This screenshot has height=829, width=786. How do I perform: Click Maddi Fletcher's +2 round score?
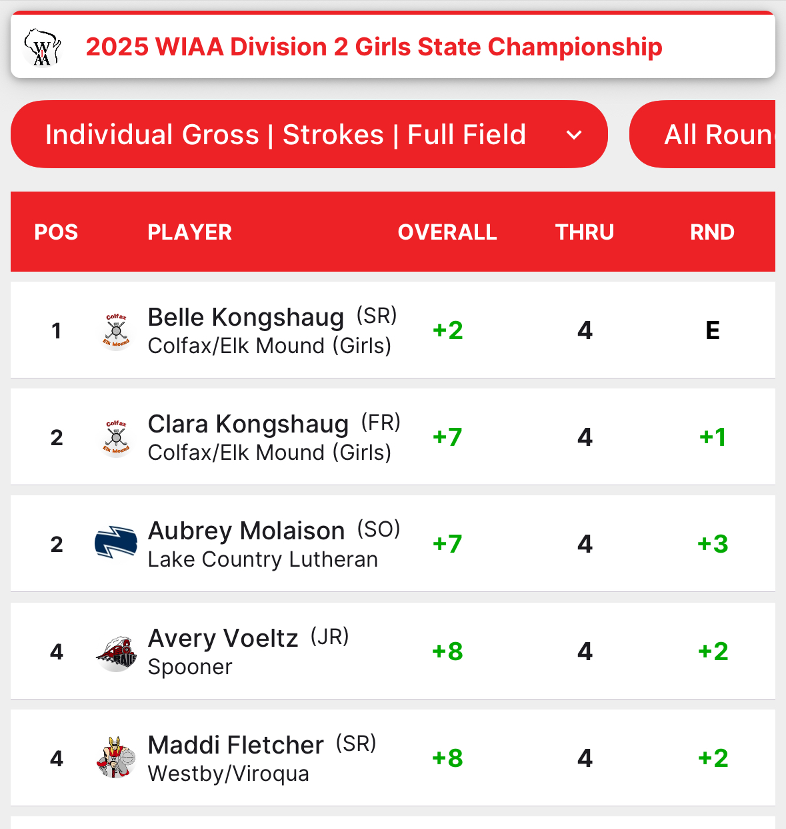[713, 758]
